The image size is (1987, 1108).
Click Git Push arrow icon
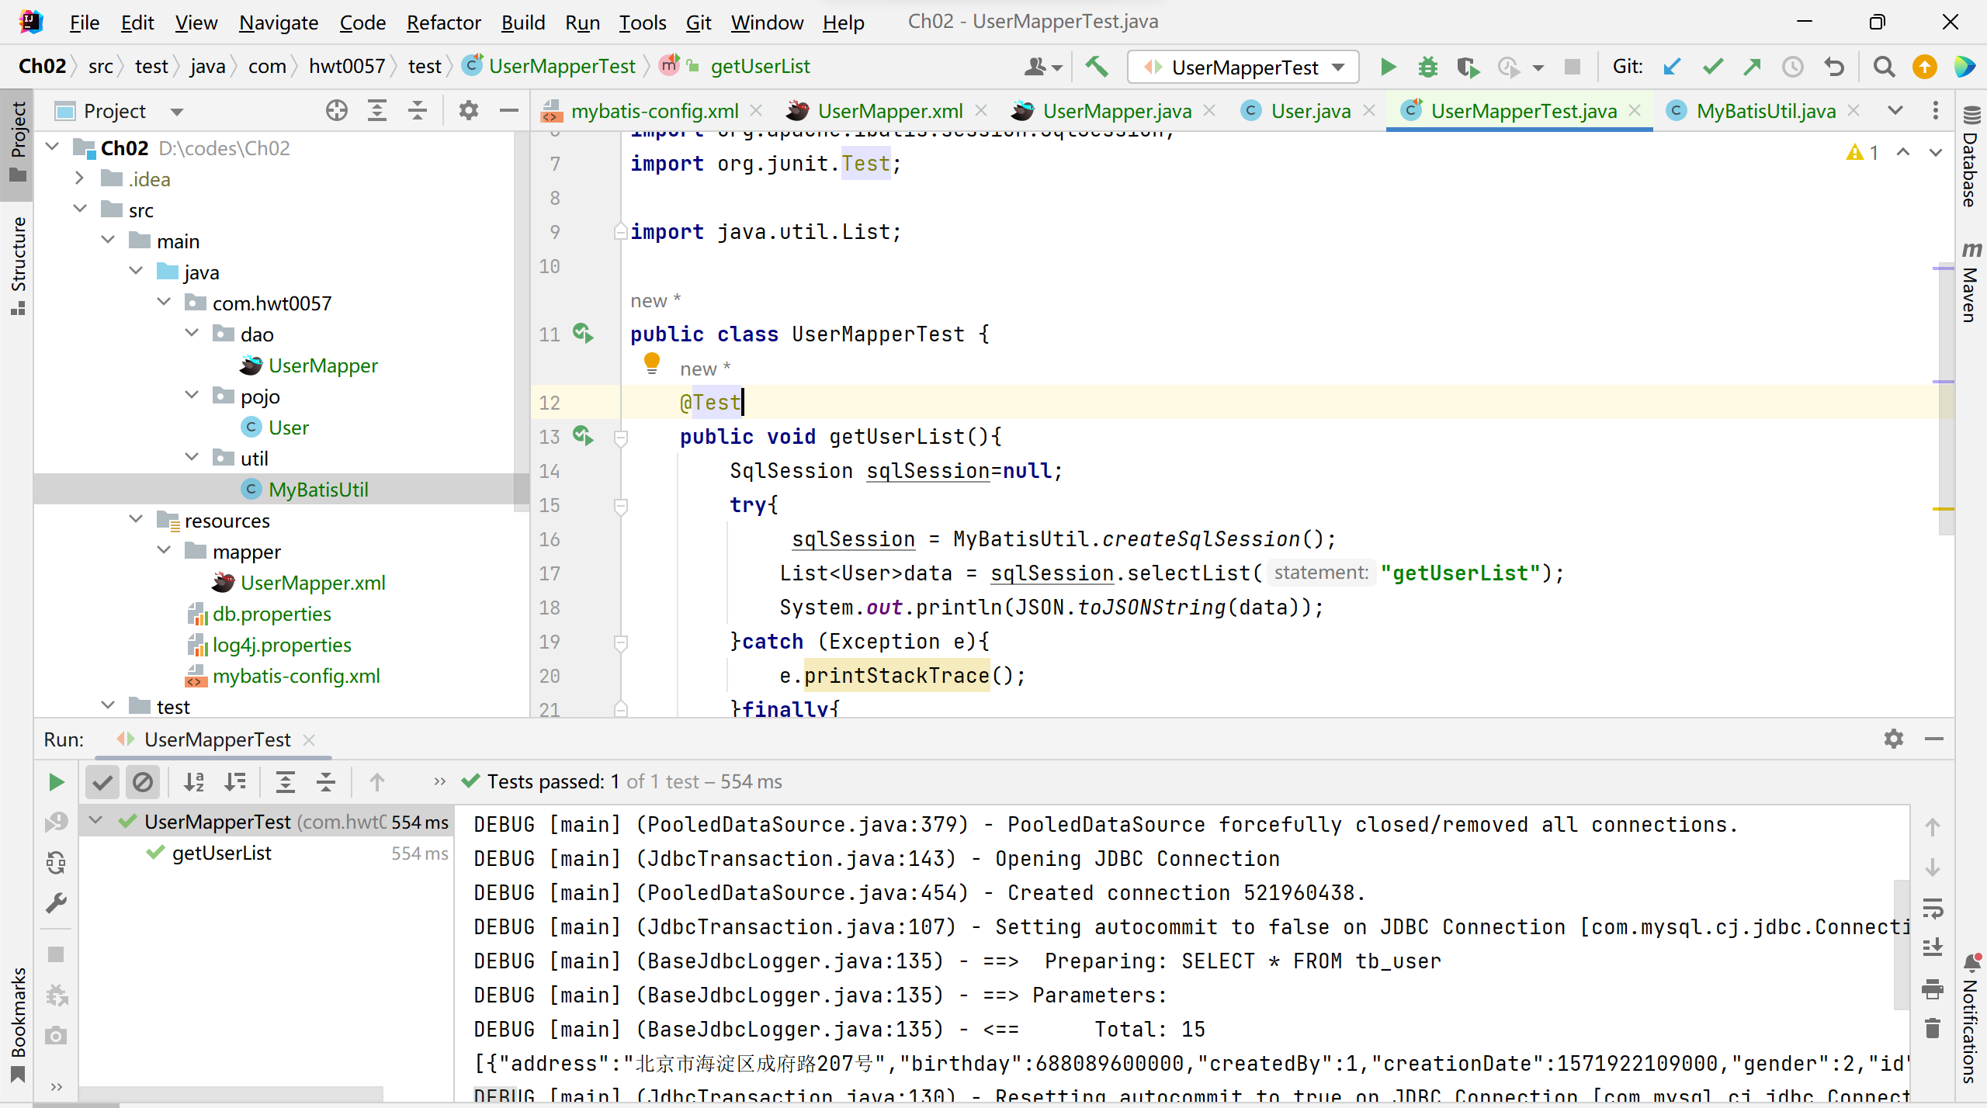(x=1752, y=67)
